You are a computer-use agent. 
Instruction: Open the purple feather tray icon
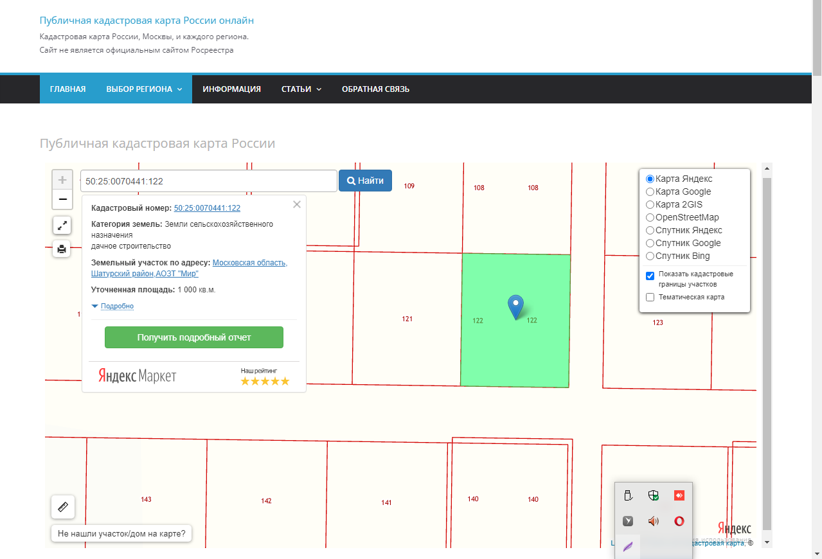pyautogui.click(x=628, y=547)
